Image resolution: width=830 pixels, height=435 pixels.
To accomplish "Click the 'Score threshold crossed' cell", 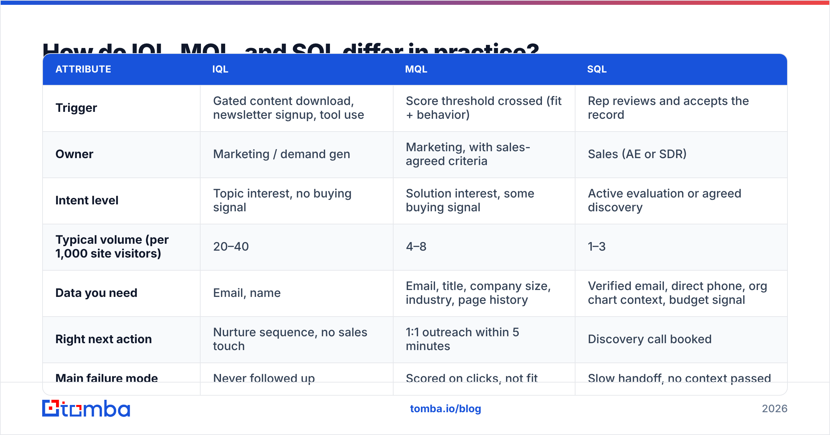I will 483,108.
